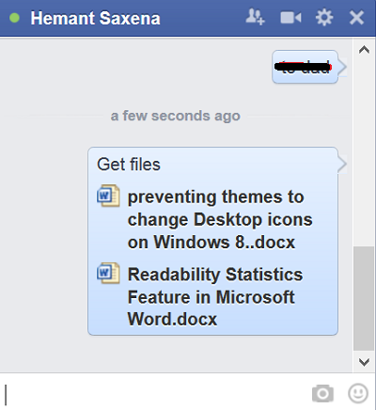This screenshot has width=376, height=410.
Task: Click the "Get files" text
Action: (x=129, y=165)
